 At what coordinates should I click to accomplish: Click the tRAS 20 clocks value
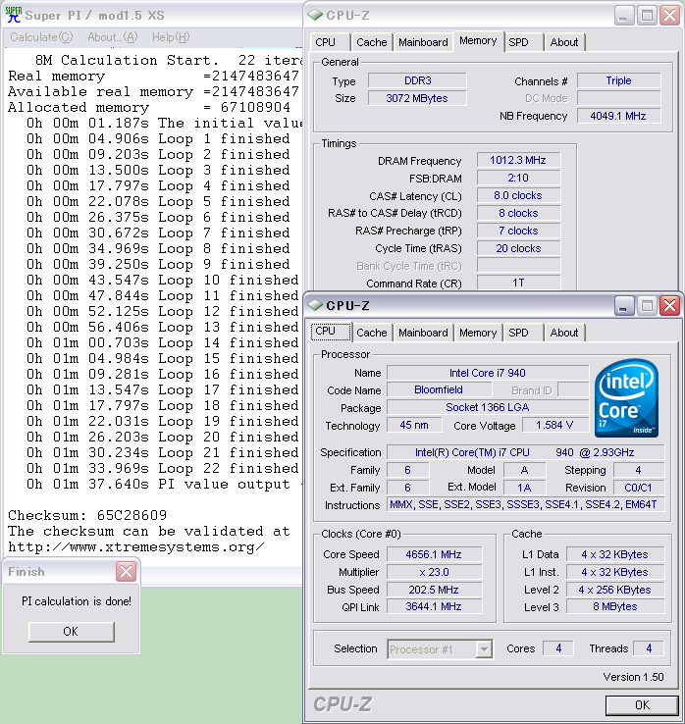[x=518, y=248]
